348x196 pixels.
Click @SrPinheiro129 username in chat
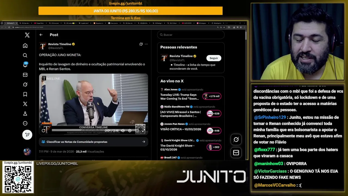tap(270, 117)
